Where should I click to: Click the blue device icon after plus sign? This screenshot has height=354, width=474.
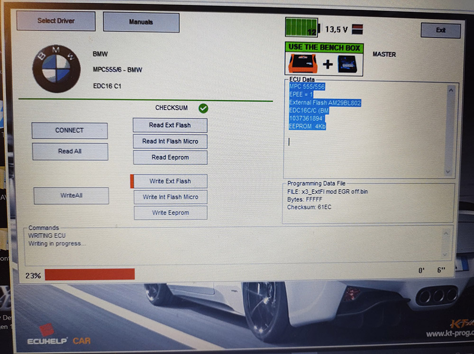click(347, 64)
